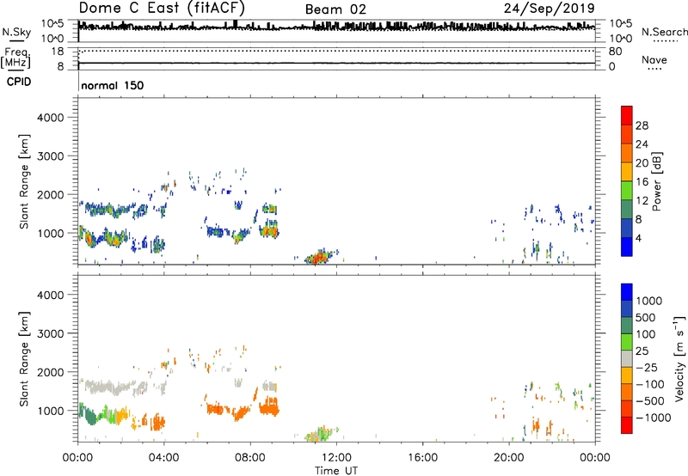The width and height of the screenshot is (688, 476).
Task: Click the yellow 16–20 dB power swatch
Action: (x=627, y=171)
